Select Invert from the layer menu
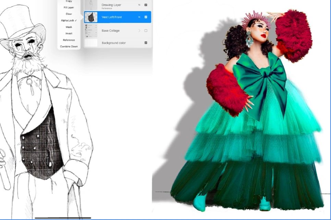 click(69, 33)
